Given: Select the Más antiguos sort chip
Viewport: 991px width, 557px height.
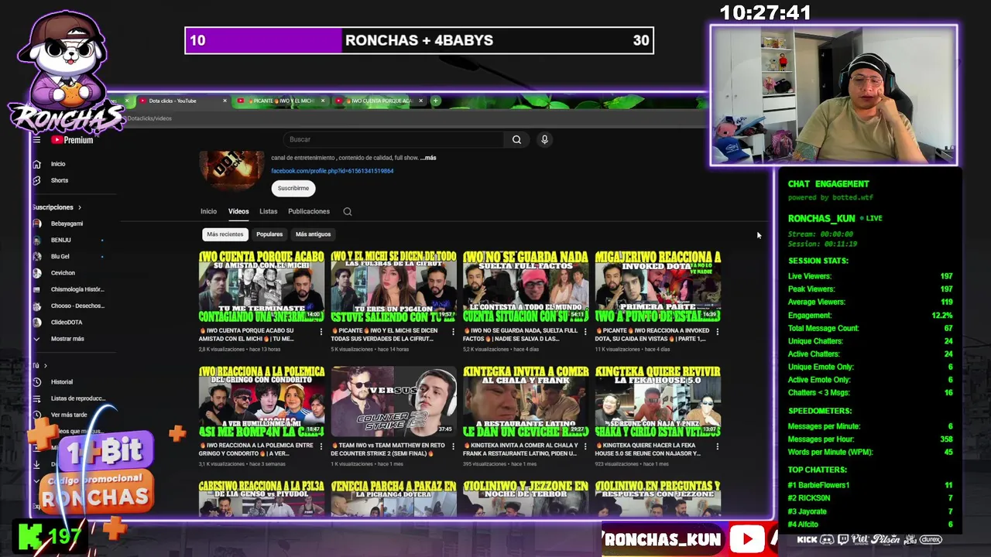Looking at the screenshot, I should click(x=313, y=234).
